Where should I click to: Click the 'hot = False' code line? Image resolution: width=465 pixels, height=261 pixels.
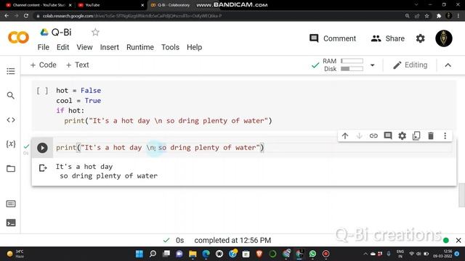pos(78,91)
